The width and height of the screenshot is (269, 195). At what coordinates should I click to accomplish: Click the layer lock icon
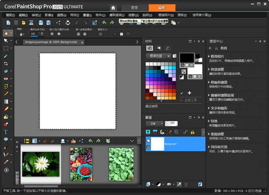pyautogui.click(x=193, y=132)
